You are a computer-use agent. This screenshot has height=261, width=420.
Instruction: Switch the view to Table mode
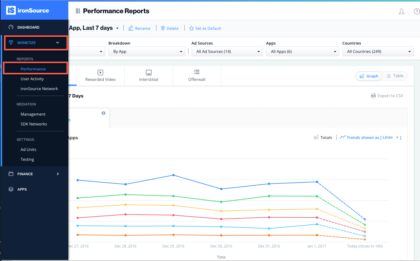tap(395, 76)
